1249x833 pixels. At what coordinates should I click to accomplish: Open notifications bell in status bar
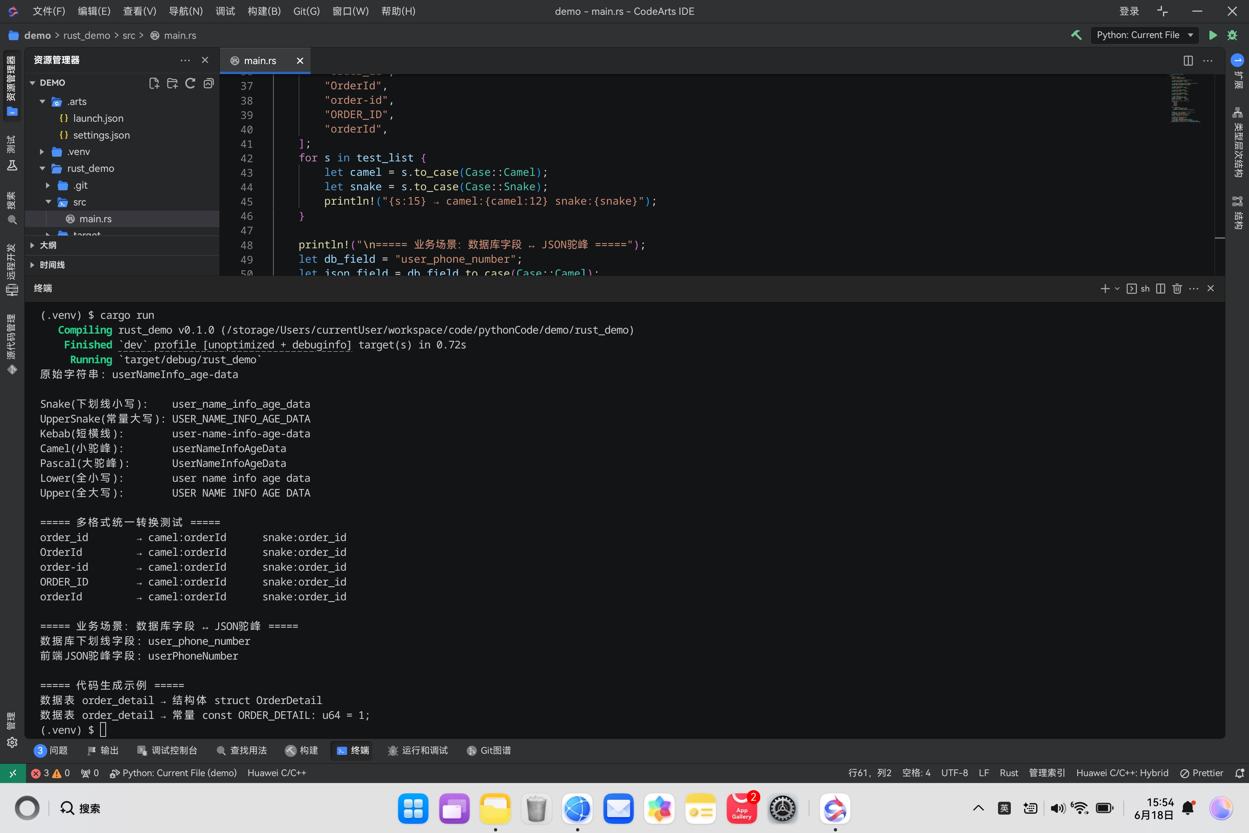coord(1239,773)
